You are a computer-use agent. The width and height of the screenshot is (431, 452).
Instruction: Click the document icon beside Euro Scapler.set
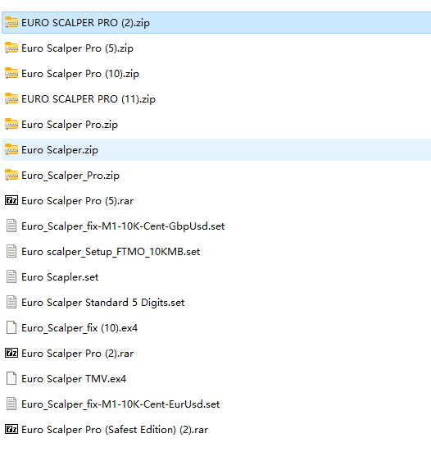tap(11, 276)
